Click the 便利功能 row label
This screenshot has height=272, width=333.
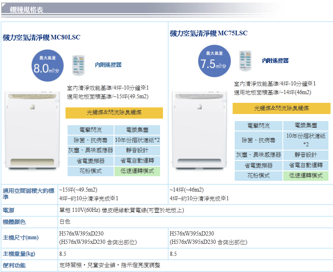click(14, 265)
